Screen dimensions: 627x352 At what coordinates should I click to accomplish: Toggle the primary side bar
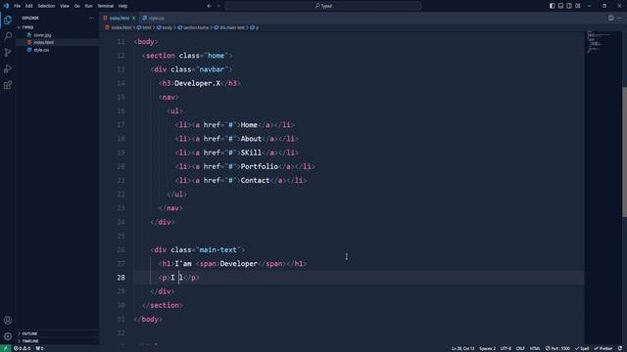click(552, 6)
